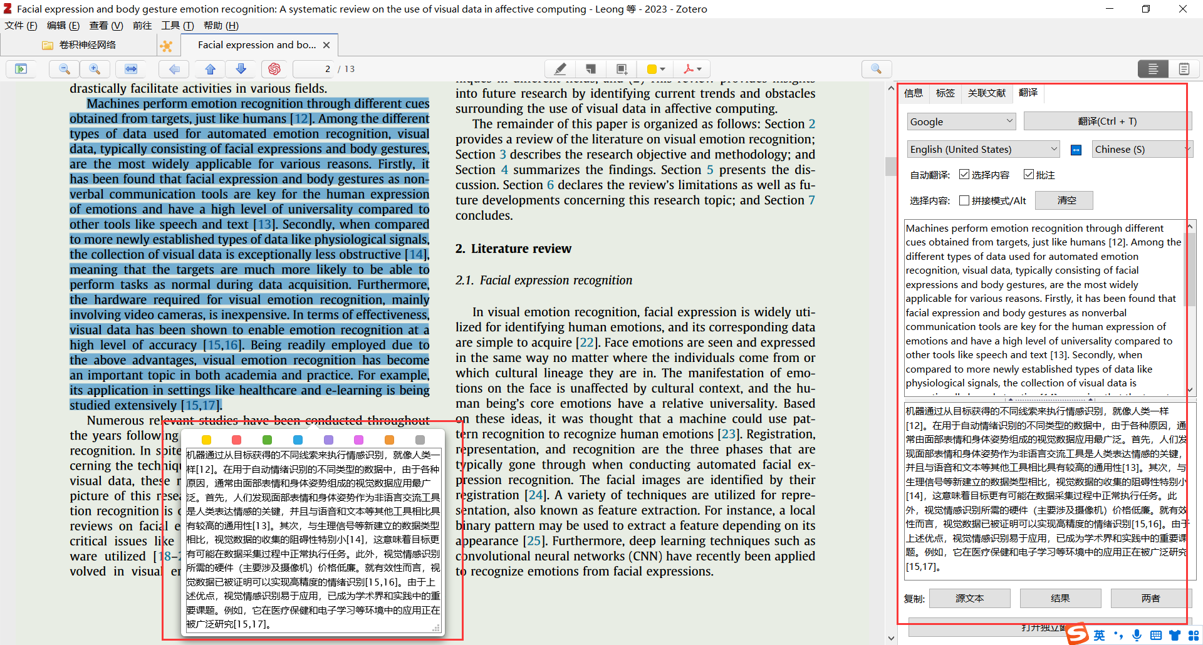Copy the 结果 translation result

click(1060, 599)
